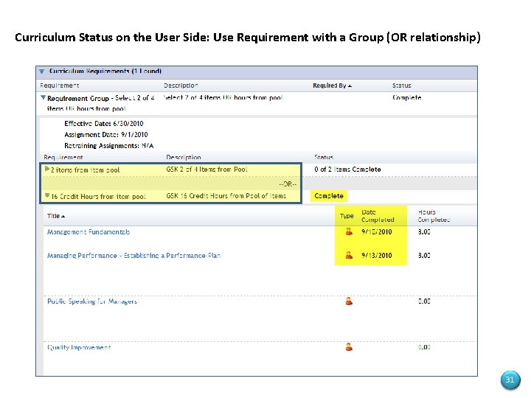Open Managing Performance - Establishing a Performance Plan
The image size is (531, 398).
tap(133, 256)
